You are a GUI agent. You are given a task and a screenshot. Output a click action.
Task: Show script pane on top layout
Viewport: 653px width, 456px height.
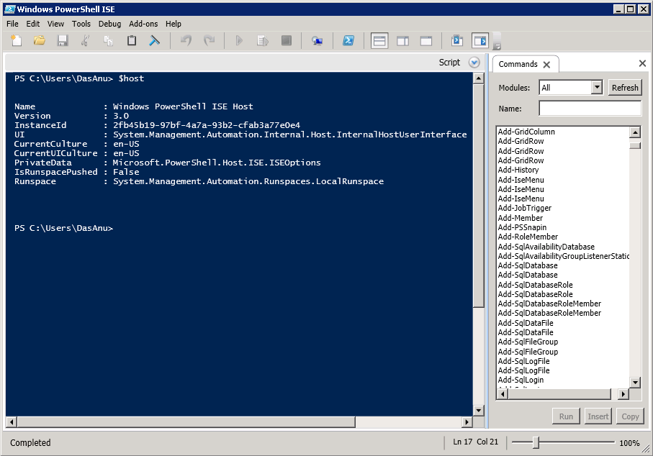coord(379,41)
